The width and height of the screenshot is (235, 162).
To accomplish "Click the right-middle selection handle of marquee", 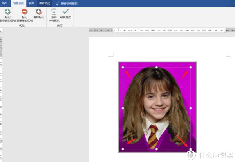I will pos(190,108).
